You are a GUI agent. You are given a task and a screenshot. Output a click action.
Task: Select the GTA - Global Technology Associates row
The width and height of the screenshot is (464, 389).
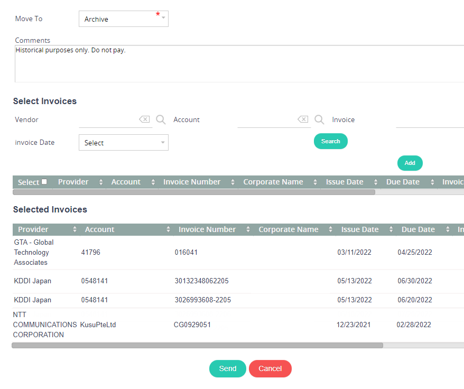point(238,253)
